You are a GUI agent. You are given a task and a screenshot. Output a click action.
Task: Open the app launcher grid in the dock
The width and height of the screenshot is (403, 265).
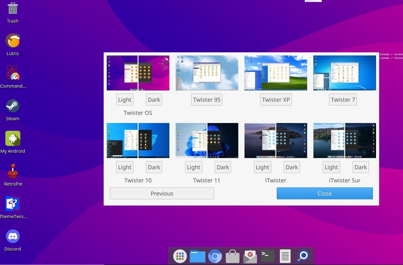coord(180,256)
